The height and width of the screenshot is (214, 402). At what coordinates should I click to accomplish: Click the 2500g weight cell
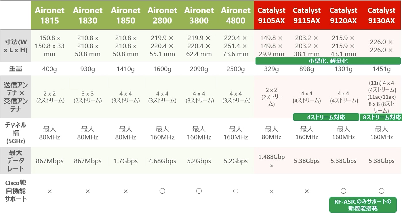(236, 69)
